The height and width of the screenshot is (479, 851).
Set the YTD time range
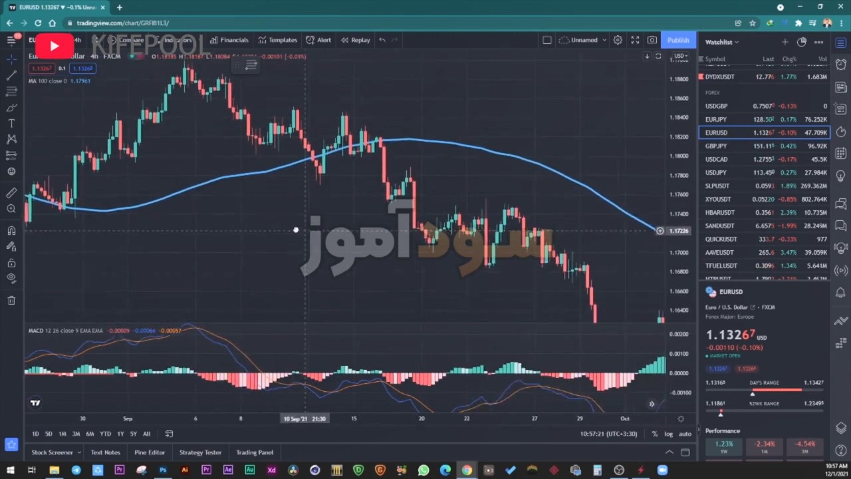pyautogui.click(x=105, y=434)
